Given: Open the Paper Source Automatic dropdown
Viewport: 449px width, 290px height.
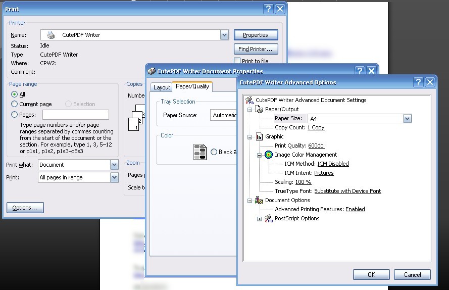Looking at the screenshot, I should (224, 115).
